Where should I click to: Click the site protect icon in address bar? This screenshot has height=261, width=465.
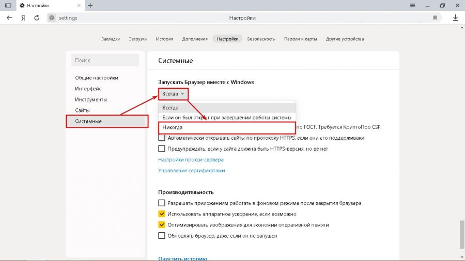[52, 18]
